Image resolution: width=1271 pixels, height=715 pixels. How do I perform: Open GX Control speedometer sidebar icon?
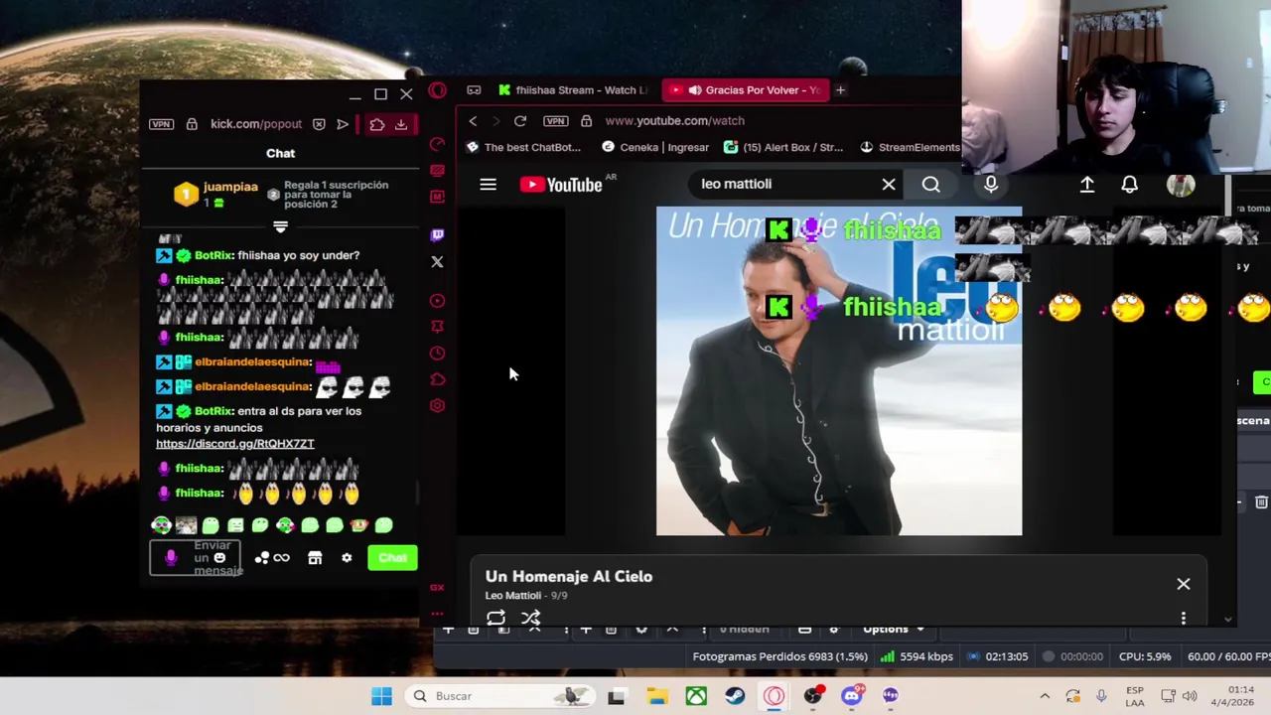437,144
